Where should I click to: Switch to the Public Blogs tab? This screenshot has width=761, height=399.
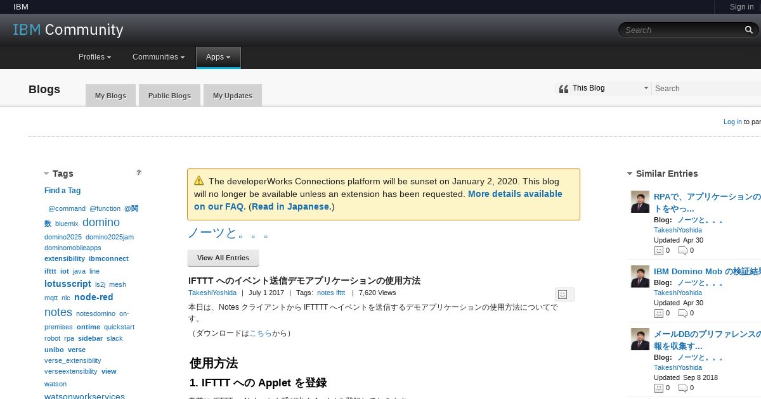coord(169,96)
